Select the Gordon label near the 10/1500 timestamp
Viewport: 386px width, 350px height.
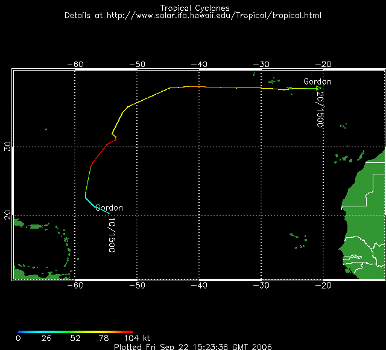point(109,208)
